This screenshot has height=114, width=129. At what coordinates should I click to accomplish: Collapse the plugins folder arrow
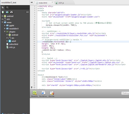coord(5,32)
